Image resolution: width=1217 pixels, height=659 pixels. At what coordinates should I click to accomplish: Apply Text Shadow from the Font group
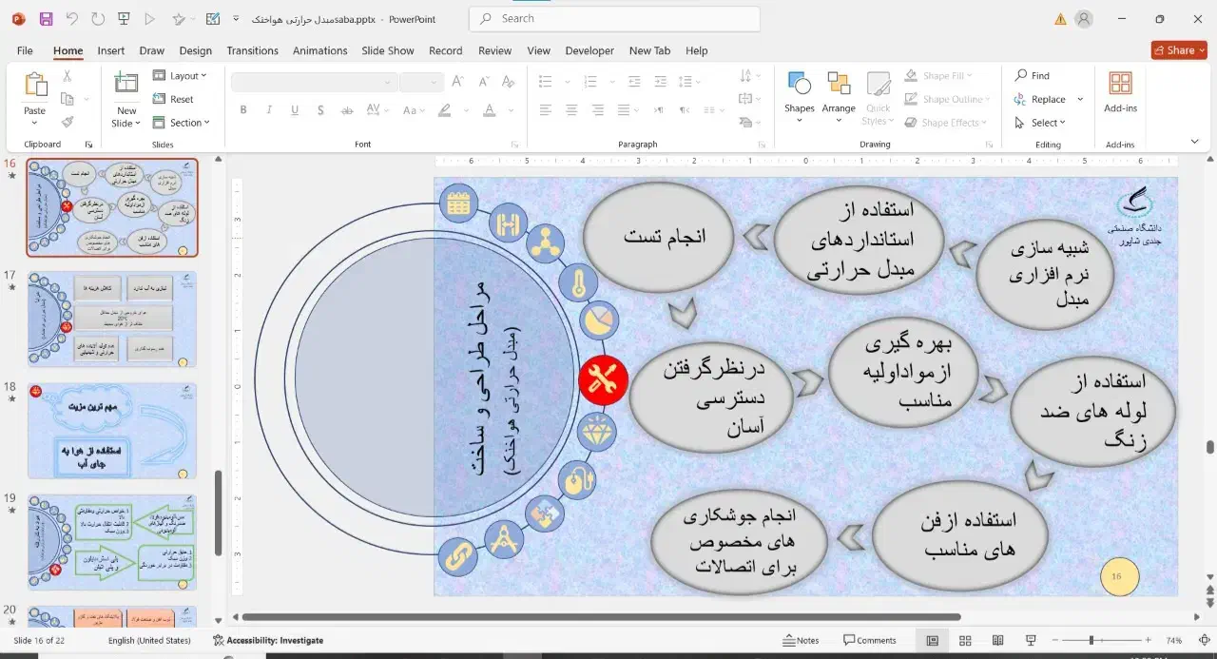[x=320, y=110]
